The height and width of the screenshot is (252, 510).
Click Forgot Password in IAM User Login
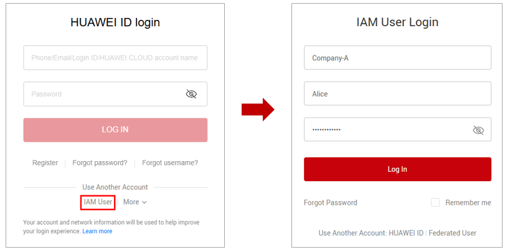[x=331, y=203]
